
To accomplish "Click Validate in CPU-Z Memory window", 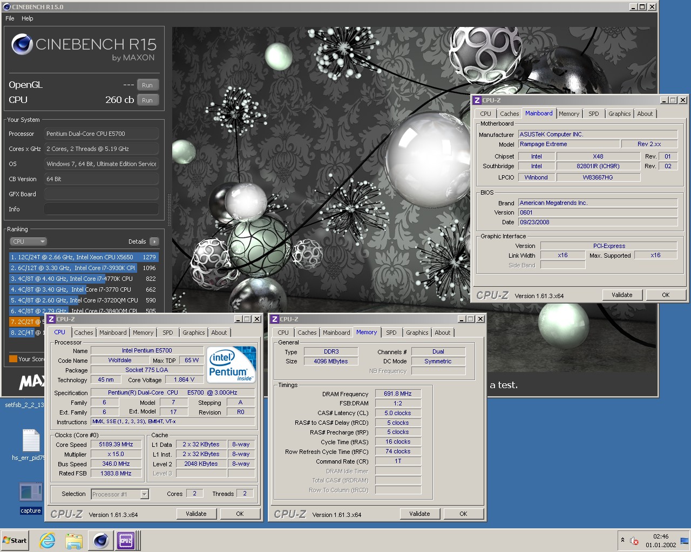I will (419, 514).
